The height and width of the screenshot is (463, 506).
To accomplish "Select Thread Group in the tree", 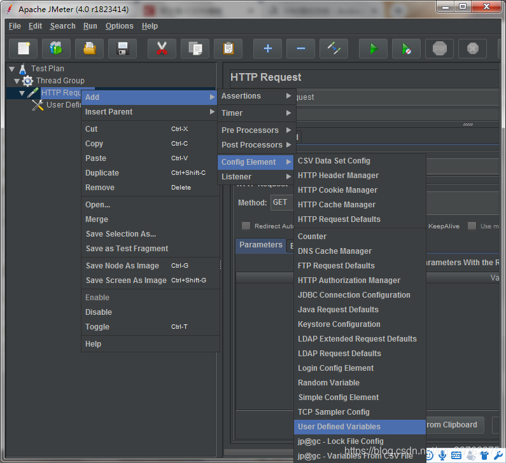I will coord(60,81).
